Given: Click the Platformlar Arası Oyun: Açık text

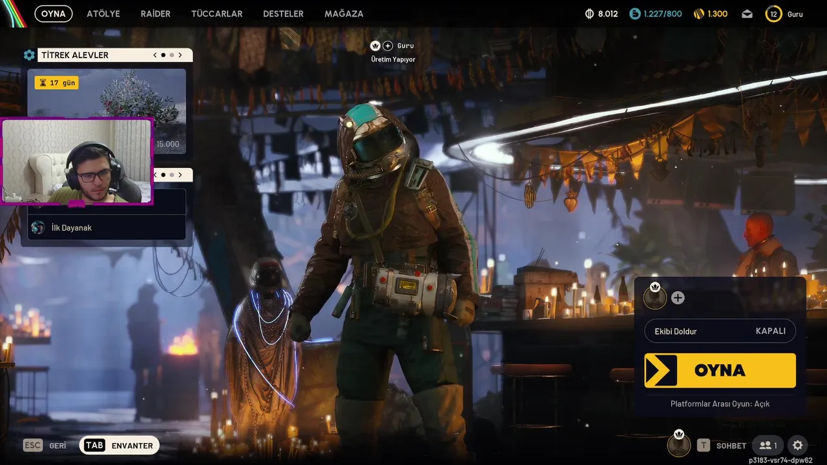Looking at the screenshot, I should point(720,404).
